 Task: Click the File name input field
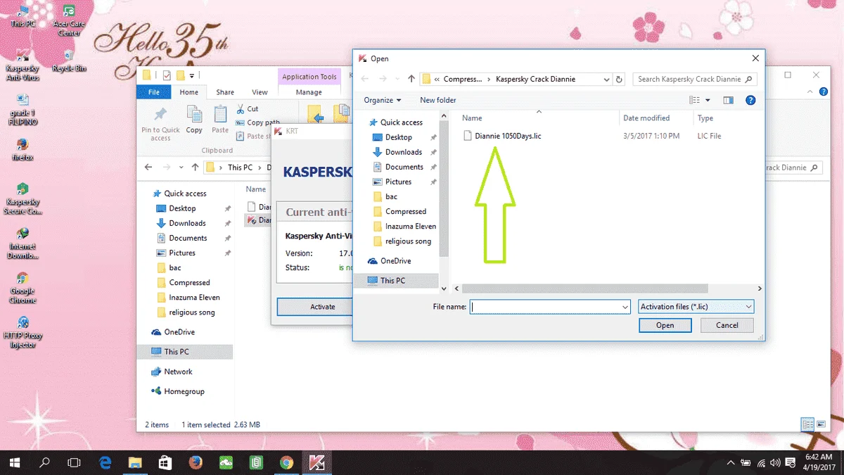click(x=549, y=307)
